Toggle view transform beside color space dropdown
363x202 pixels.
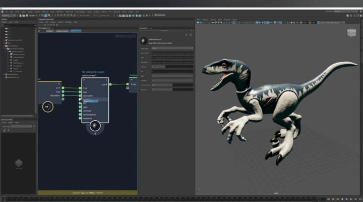[x=318, y=23]
